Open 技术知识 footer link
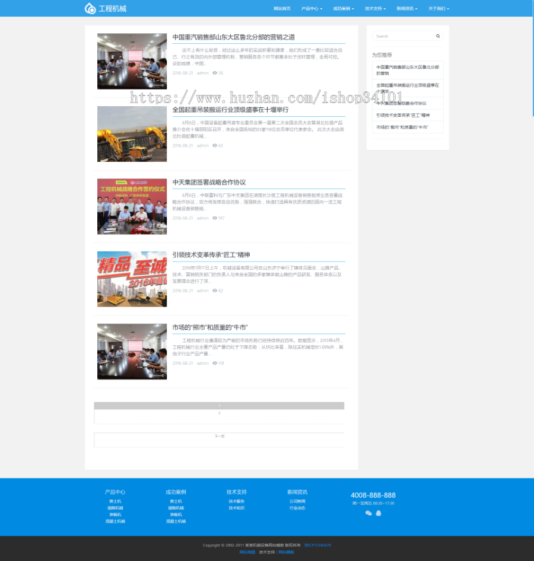The height and width of the screenshot is (561, 534). 237,508
